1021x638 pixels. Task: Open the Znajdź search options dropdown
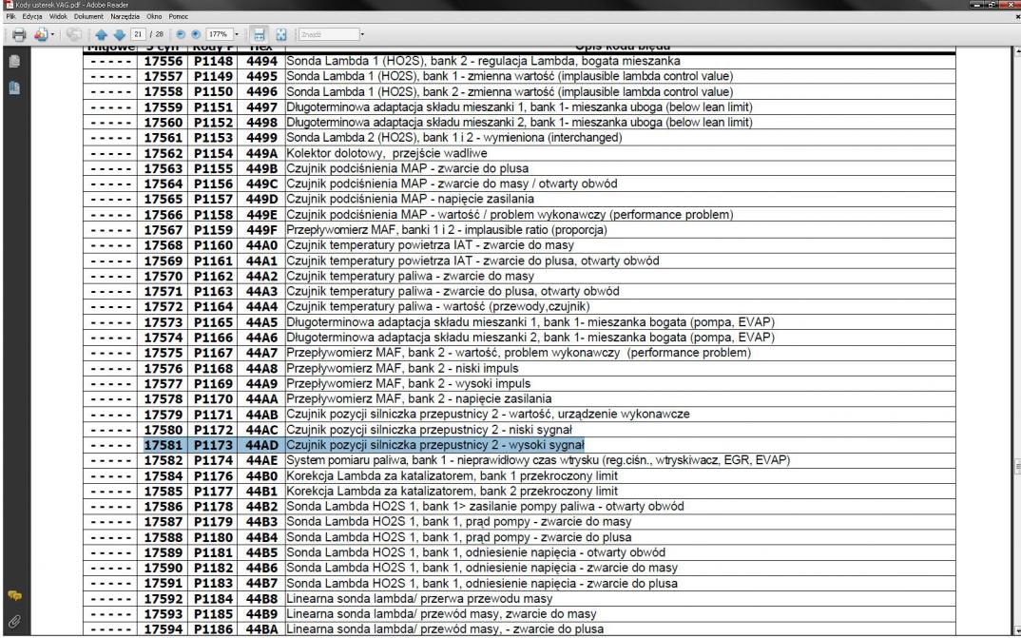[x=363, y=34]
